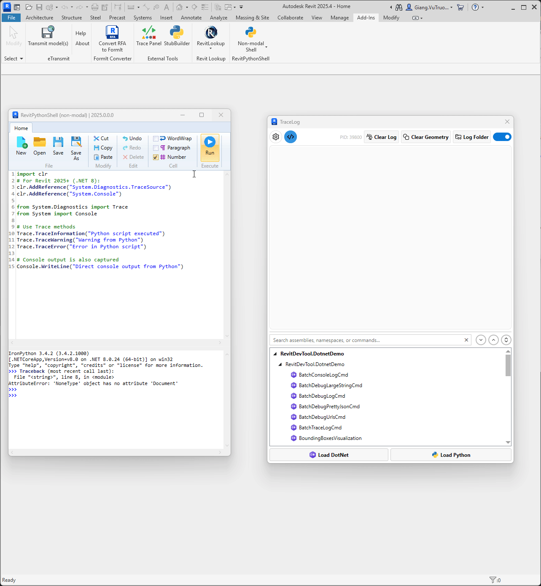Launch the RevitLookup tool

pos(210,36)
